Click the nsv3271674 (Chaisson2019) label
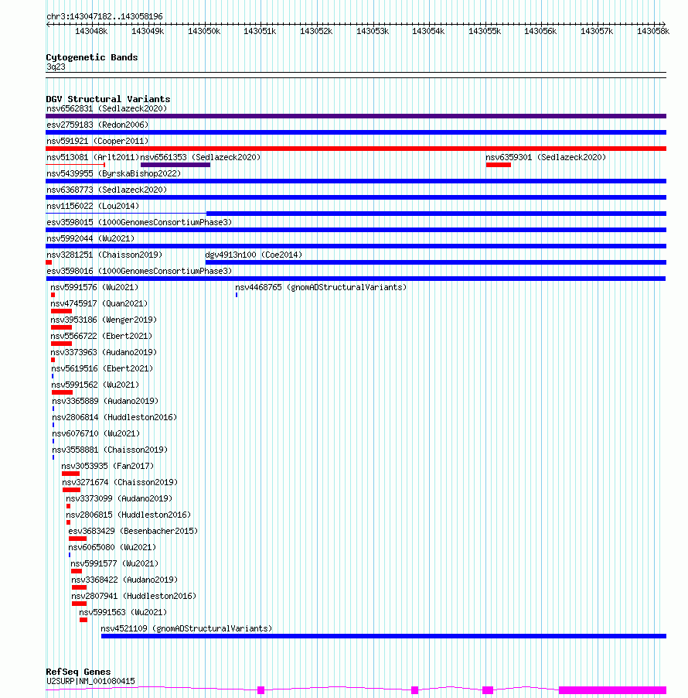The width and height of the screenshot is (688, 698). (x=120, y=483)
